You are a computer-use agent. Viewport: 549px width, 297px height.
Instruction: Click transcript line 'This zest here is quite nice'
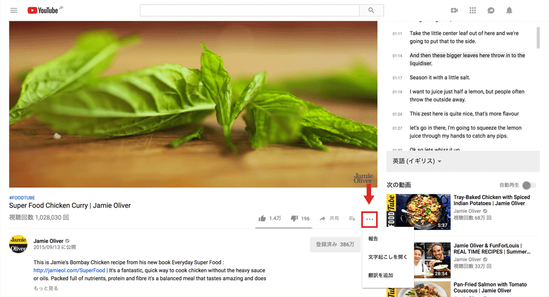(464, 114)
